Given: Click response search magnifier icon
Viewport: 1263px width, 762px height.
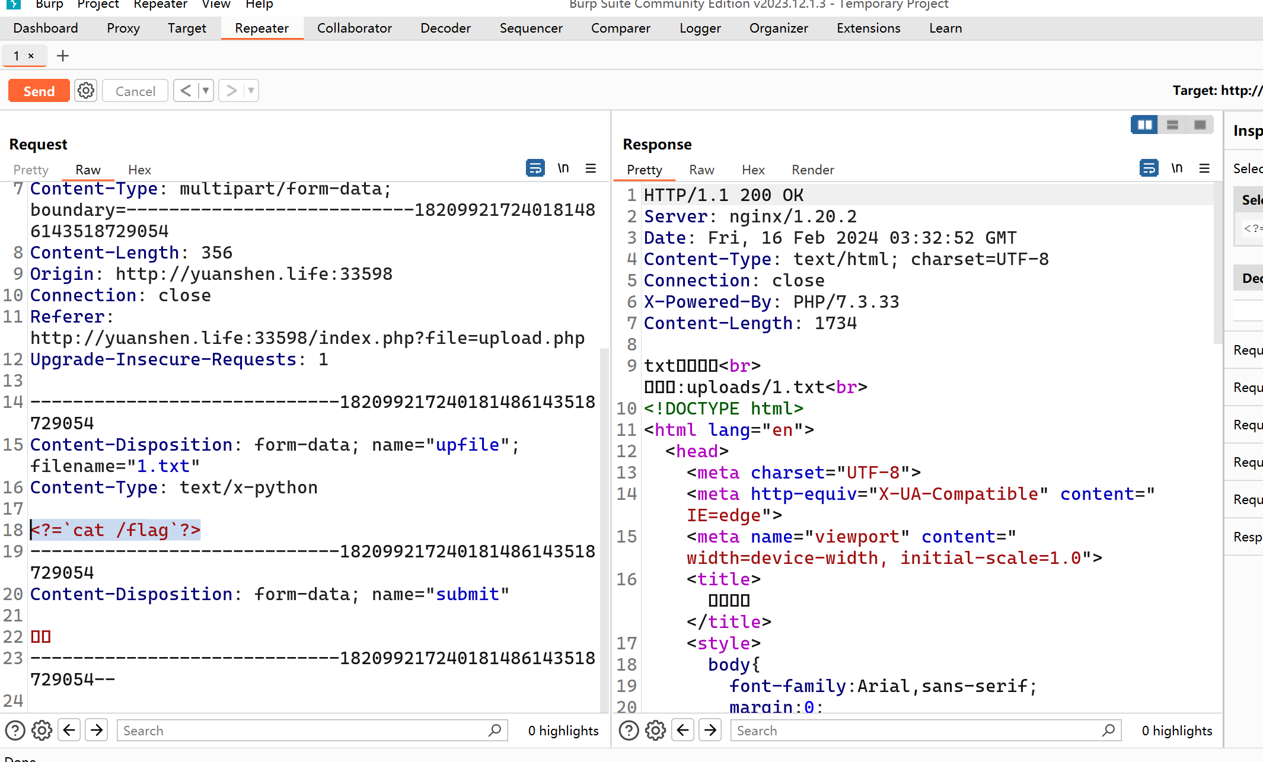Looking at the screenshot, I should (1109, 730).
